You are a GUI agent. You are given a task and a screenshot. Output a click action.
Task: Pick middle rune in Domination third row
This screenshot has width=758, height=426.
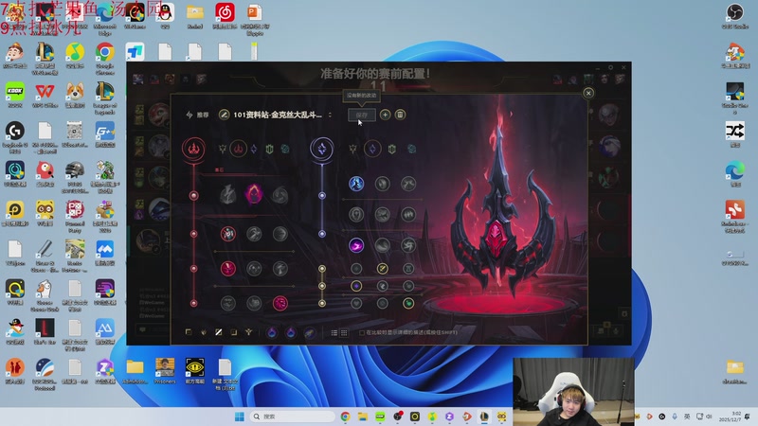254,269
